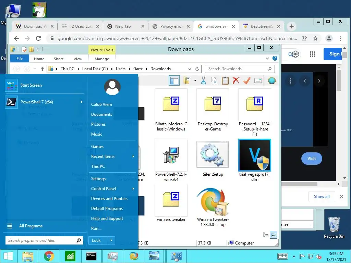Click the Visit button in image preview
The height and width of the screenshot is (263, 351).
pos(312,159)
